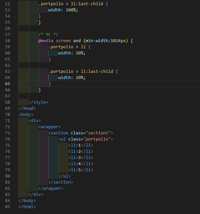Click line number 85 in the gutter
This screenshot has height=214, width=200.
tap(7, 207)
